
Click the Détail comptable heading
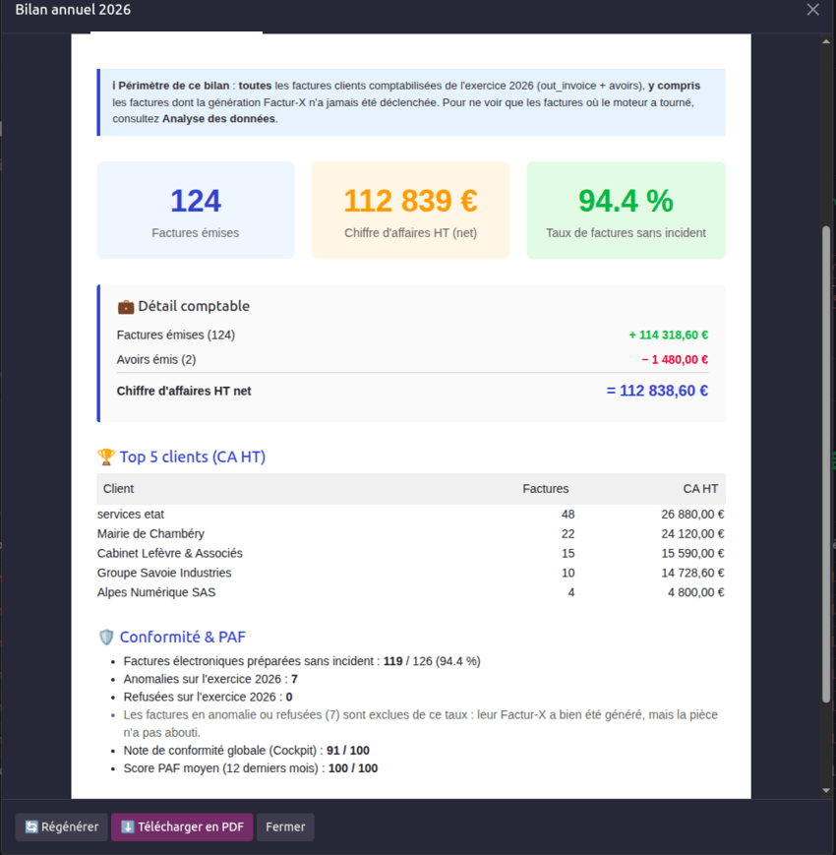pos(194,306)
